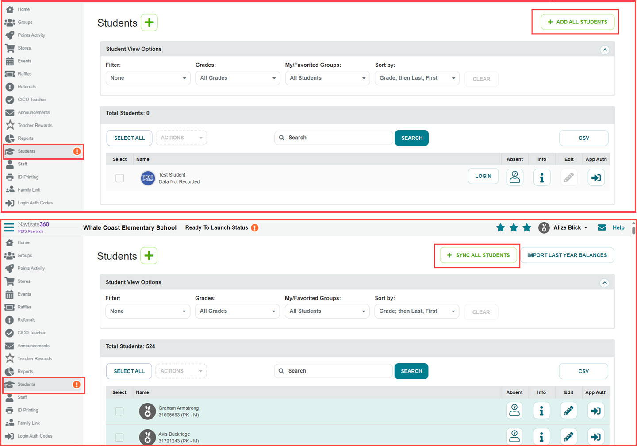The height and width of the screenshot is (446, 637).
Task: Click into the lower Search input field
Action: (333, 371)
